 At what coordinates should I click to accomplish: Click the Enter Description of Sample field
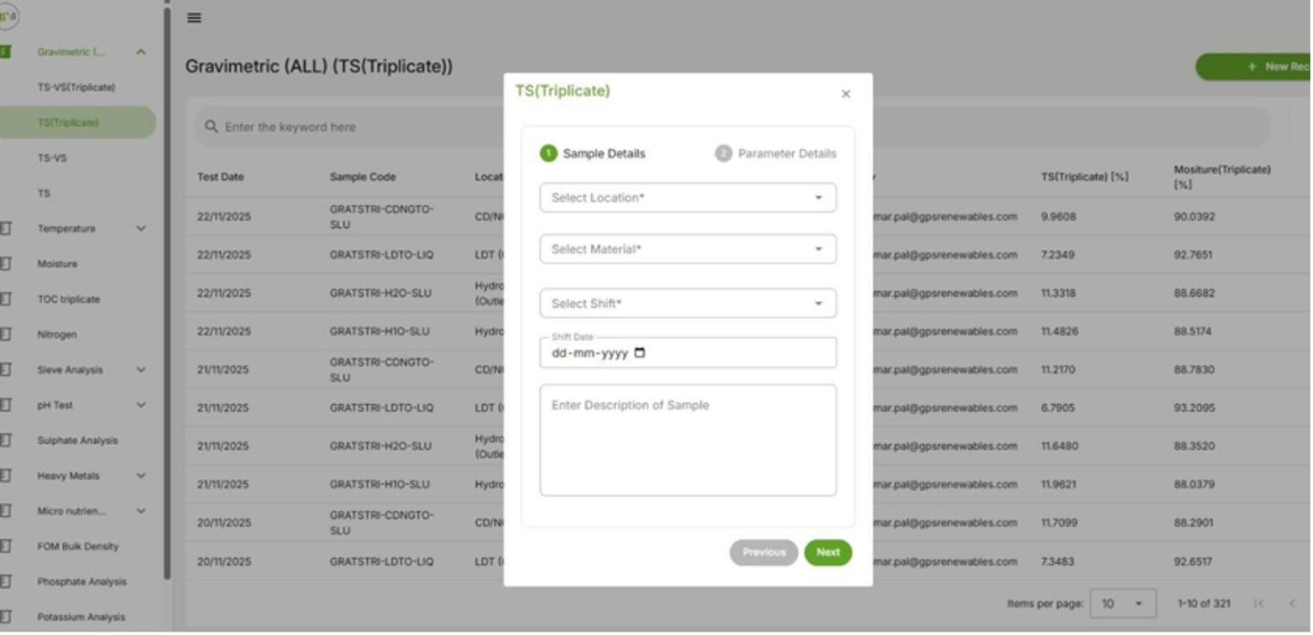687,440
